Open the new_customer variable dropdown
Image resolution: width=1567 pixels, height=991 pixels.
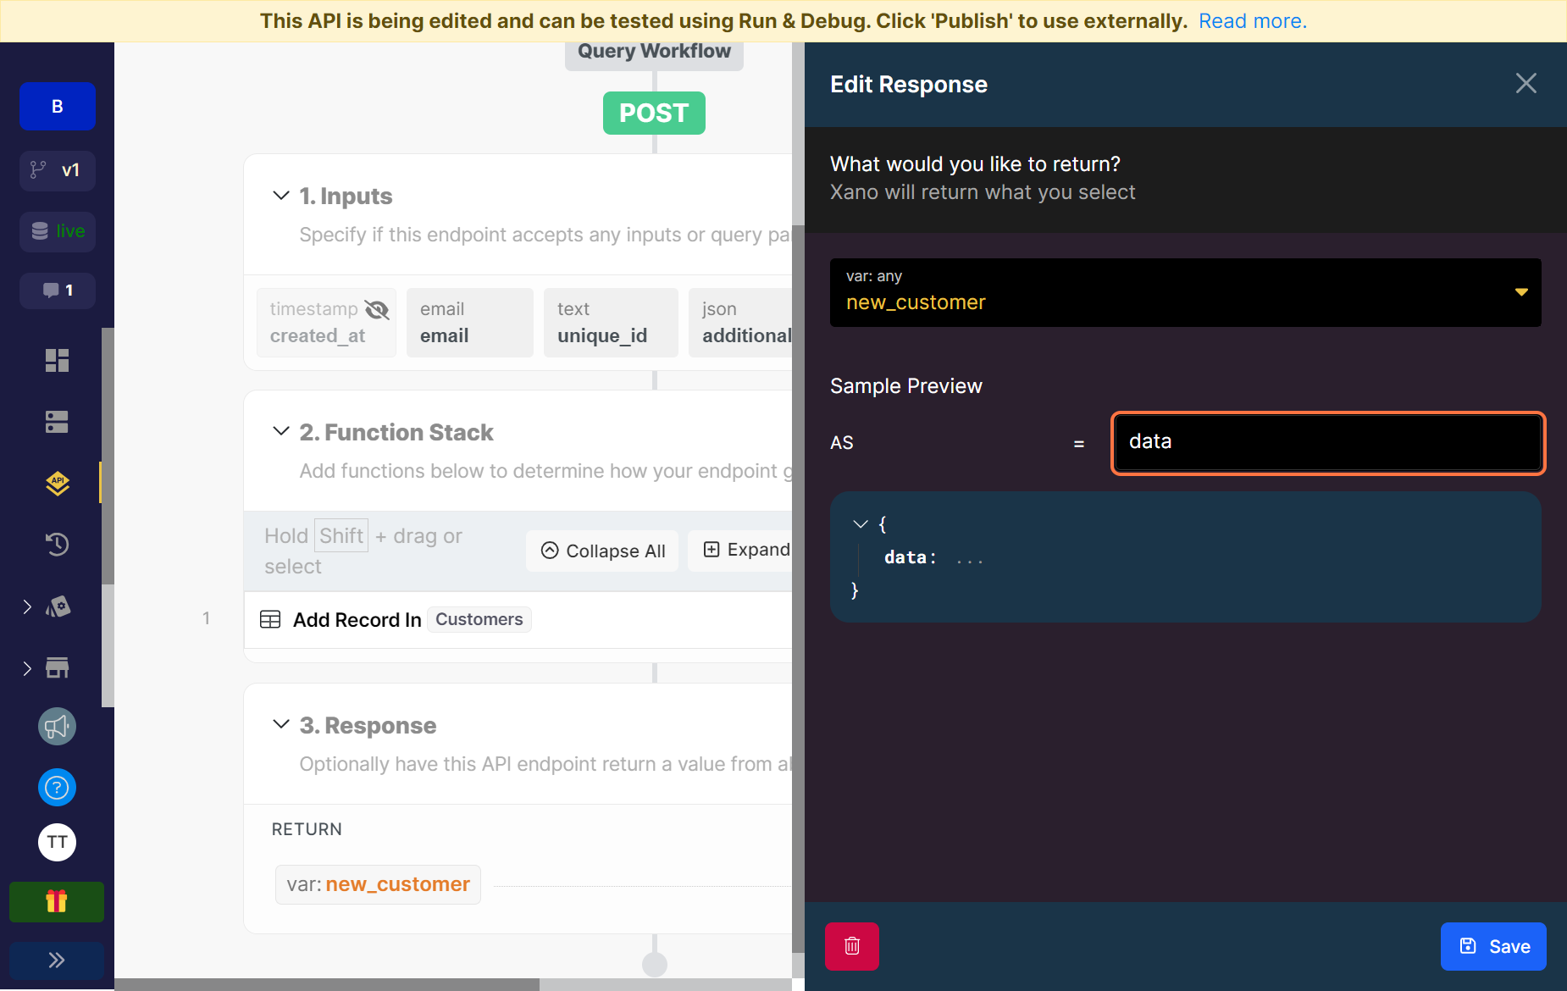[x=1186, y=292]
